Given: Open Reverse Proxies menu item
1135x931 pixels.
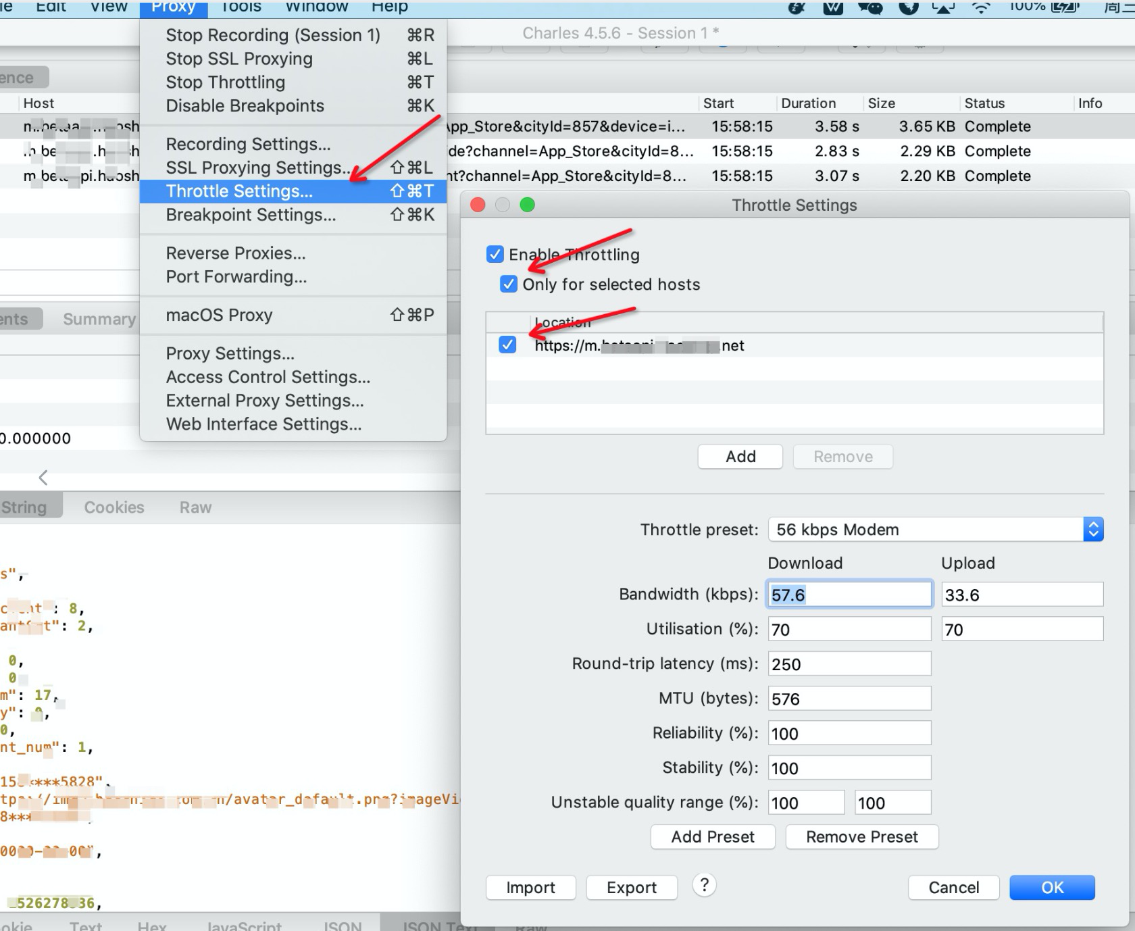Looking at the screenshot, I should pyautogui.click(x=293, y=253).
